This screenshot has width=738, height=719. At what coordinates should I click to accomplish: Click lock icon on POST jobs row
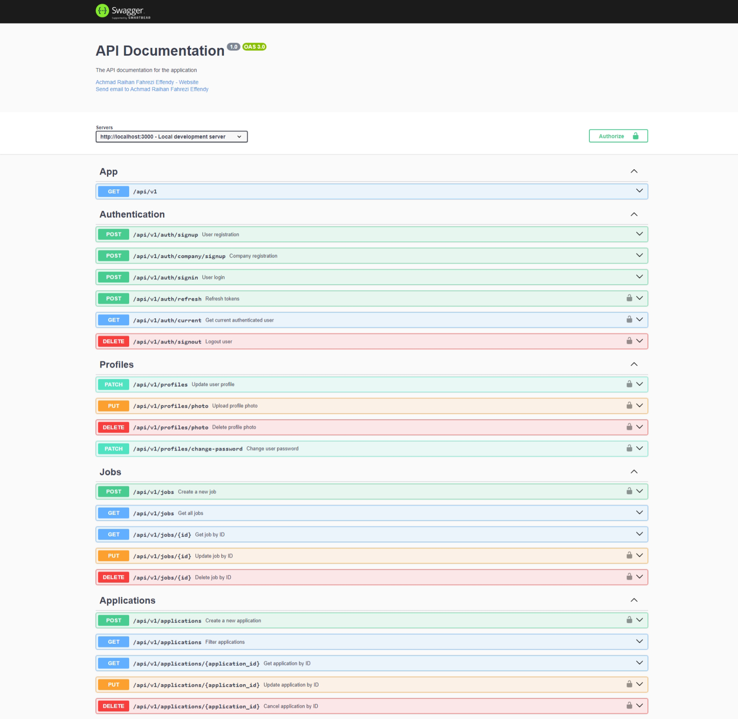pyautogui.click(x=629, y=491)
